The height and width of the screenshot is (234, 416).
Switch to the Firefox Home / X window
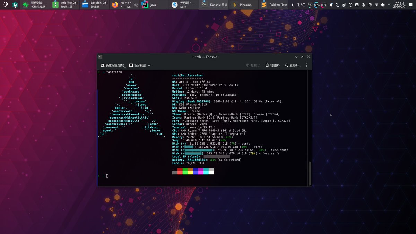click(124, 5)
